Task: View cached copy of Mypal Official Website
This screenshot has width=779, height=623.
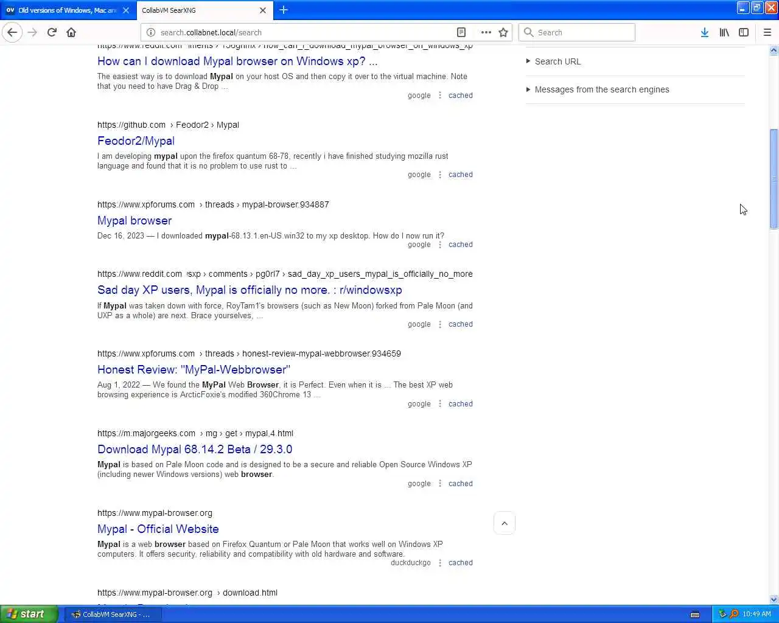Action: [x=461, y=563]
